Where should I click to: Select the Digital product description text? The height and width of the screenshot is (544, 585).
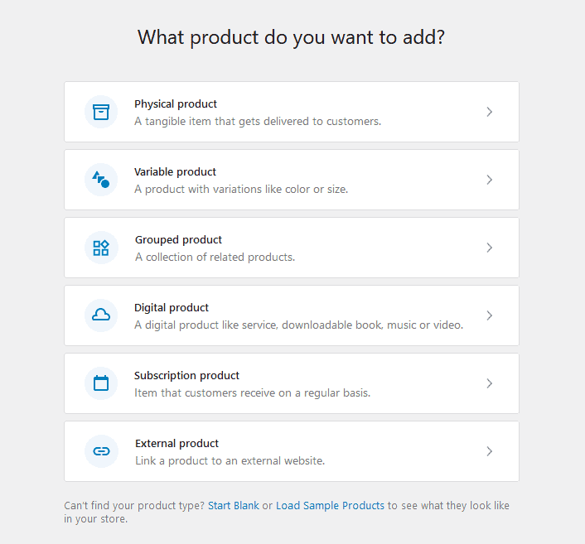298,325
